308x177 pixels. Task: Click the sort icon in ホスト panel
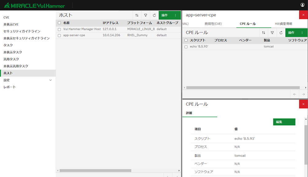[137, 15]
